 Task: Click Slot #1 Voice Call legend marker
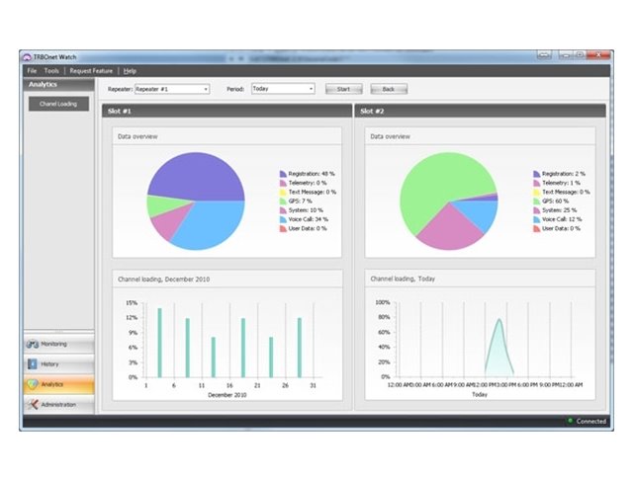(x=283, y=219)
